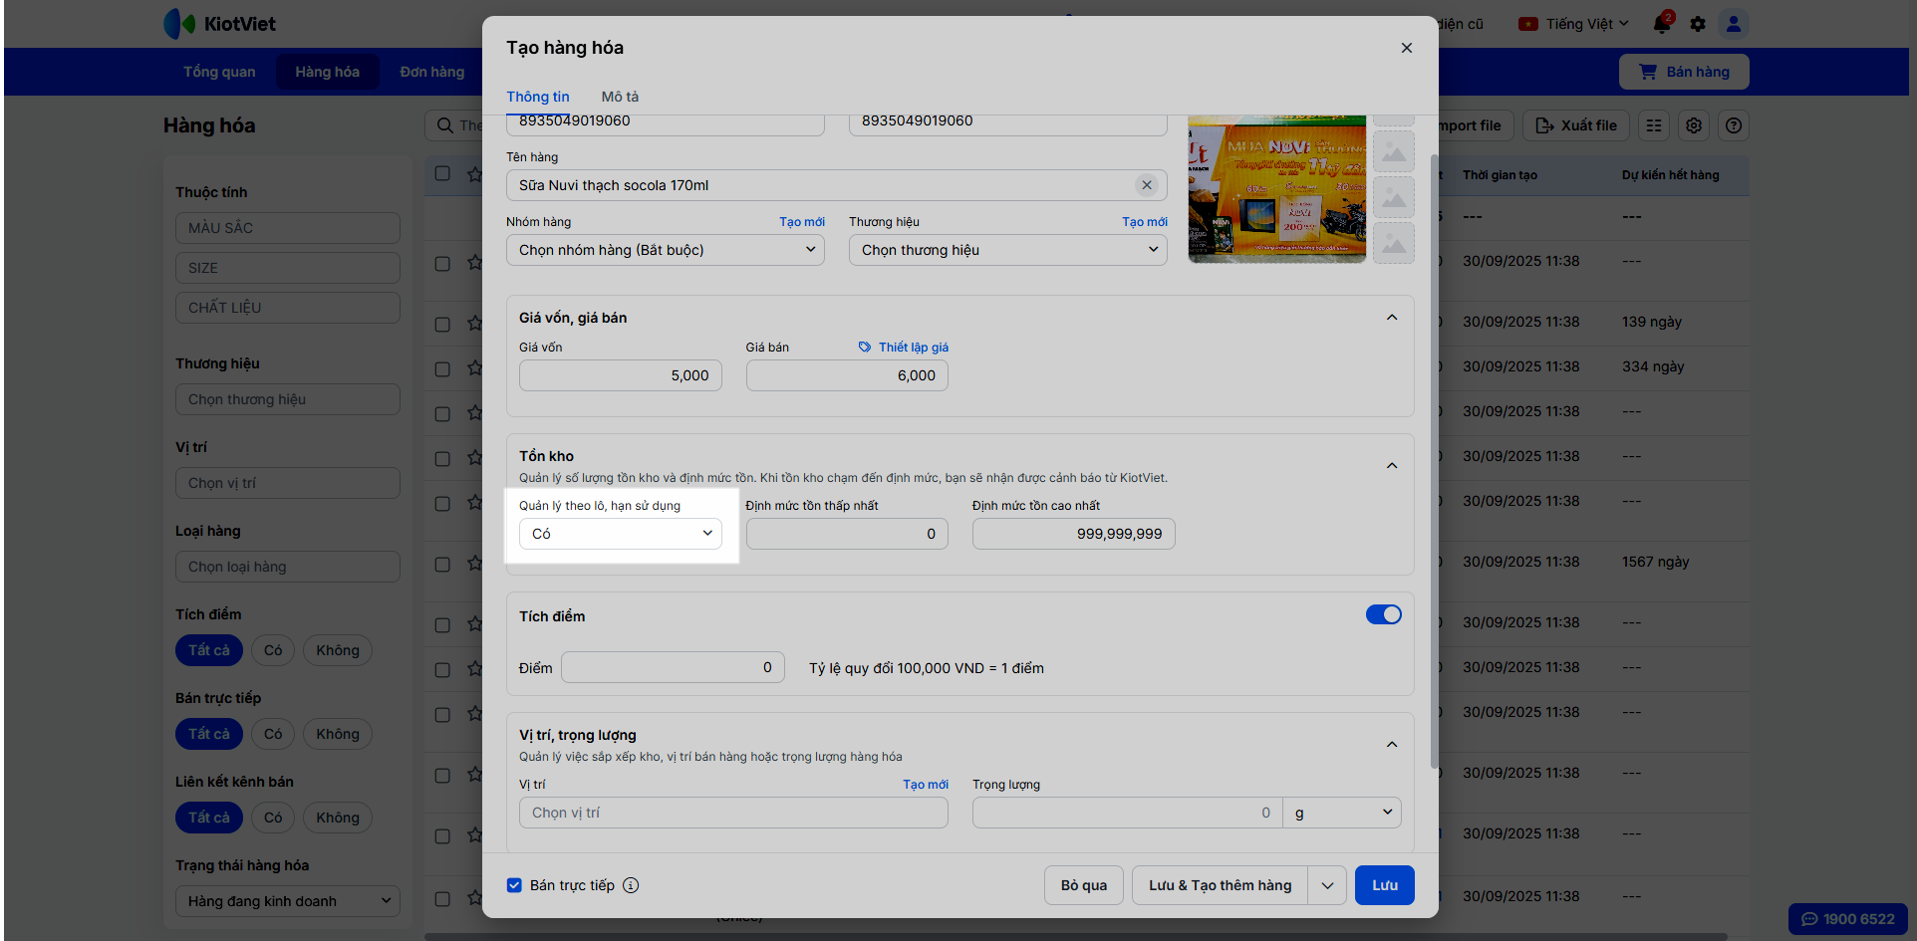
Task: Click the help question mark icon
Action: pos(1734,125)
